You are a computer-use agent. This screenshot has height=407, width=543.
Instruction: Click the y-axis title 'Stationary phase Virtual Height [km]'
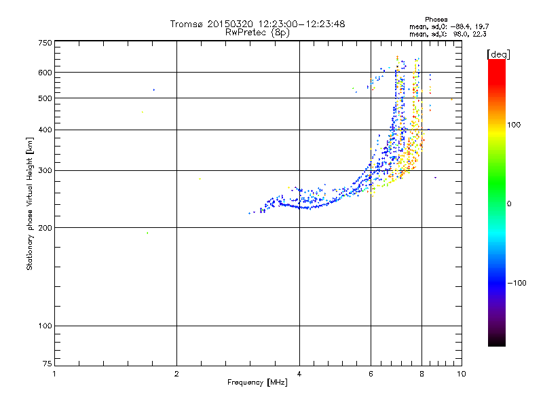(30, 203)
